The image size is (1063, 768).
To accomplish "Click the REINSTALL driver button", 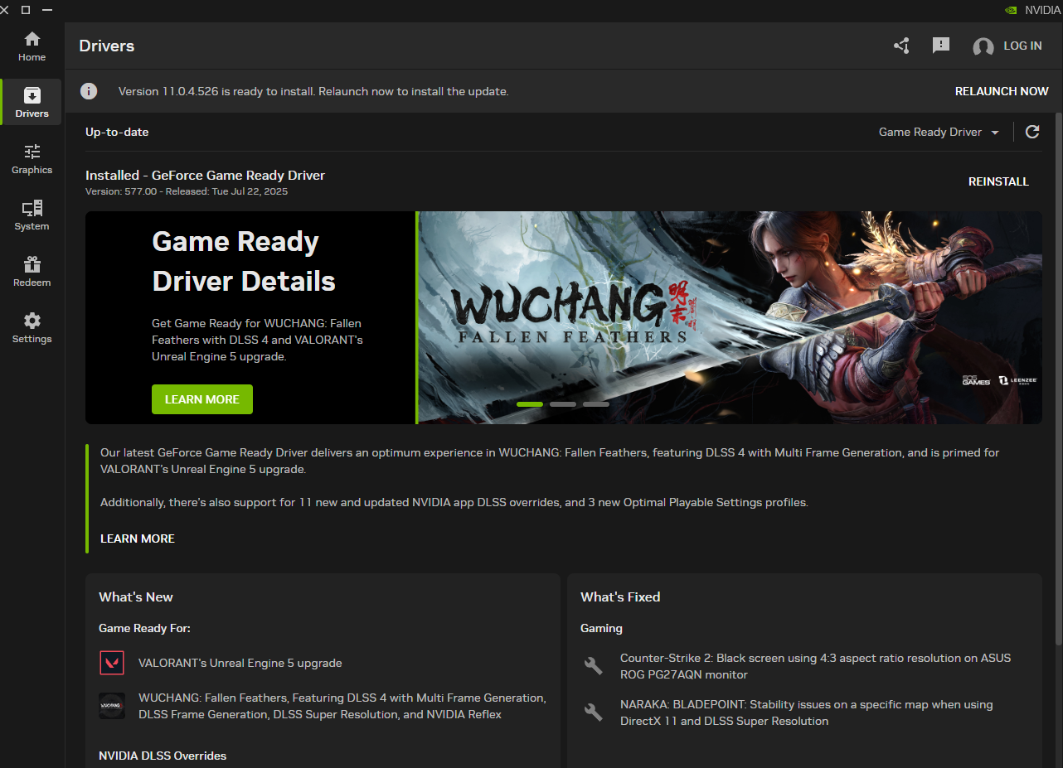I will click(998, 181).
